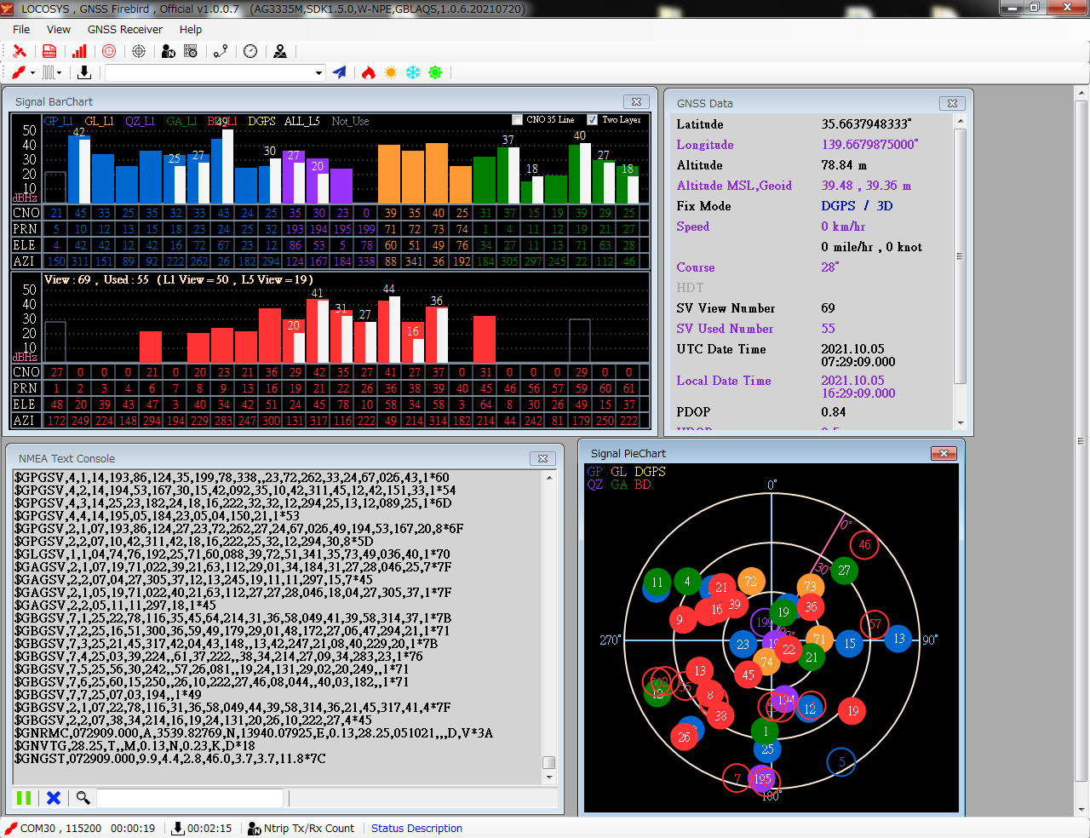The image size is (1090, 838).
Task: Click red satellite 45 on pie chart
Action: click(748, 675)
